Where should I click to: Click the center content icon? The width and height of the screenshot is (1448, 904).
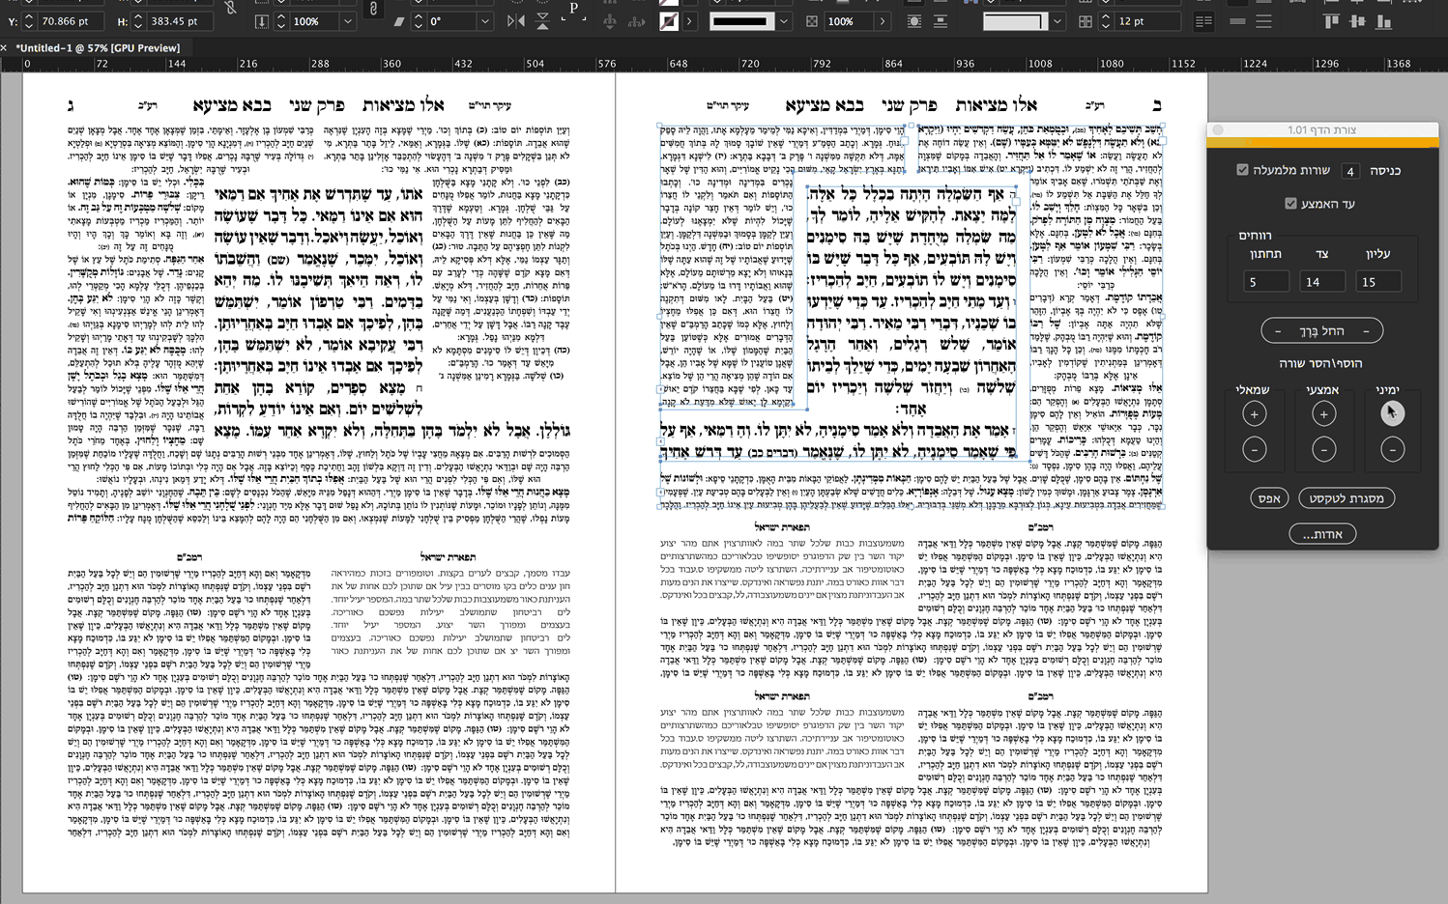[x=914, y=21]
